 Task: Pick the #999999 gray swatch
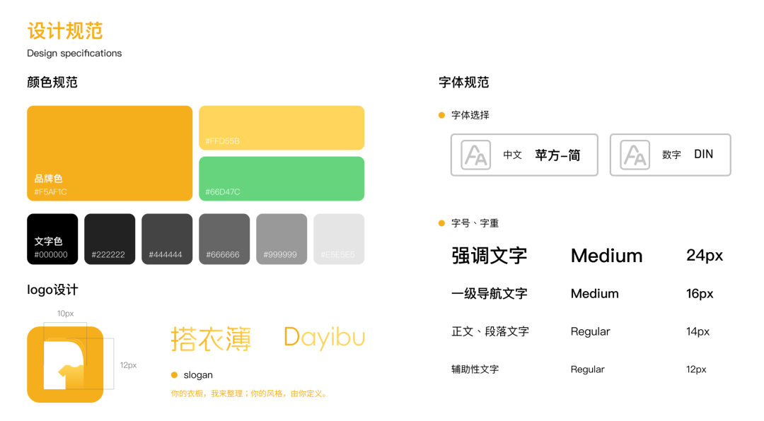[282, 239]
